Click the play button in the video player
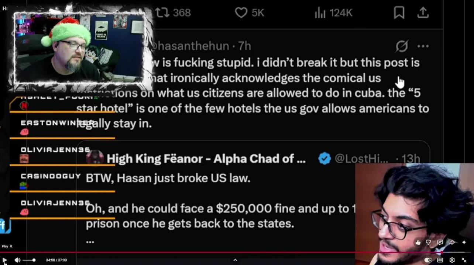The width and height of the screenshot is (474, 265). pos(4,260)
